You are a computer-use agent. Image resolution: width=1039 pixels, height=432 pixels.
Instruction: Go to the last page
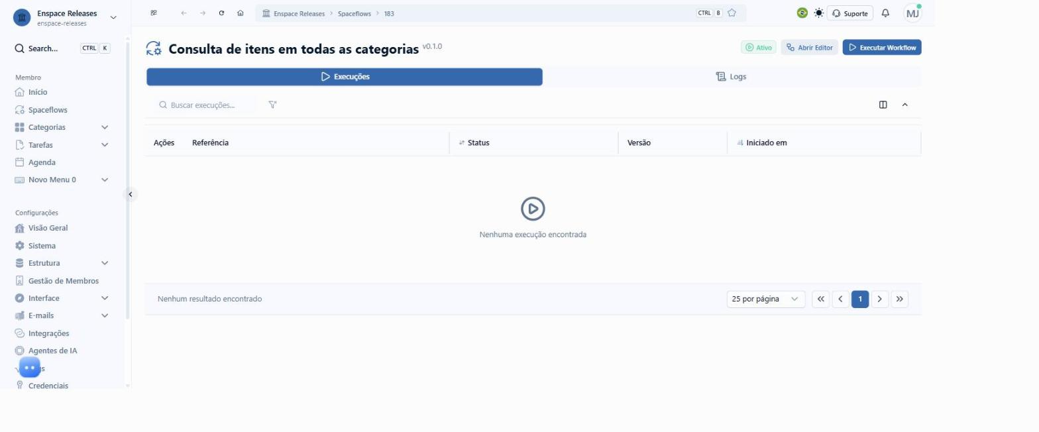[x=899, y=299]
